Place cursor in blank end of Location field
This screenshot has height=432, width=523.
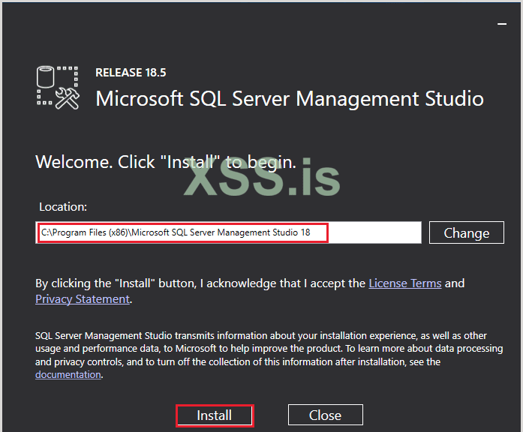[375, 232]
